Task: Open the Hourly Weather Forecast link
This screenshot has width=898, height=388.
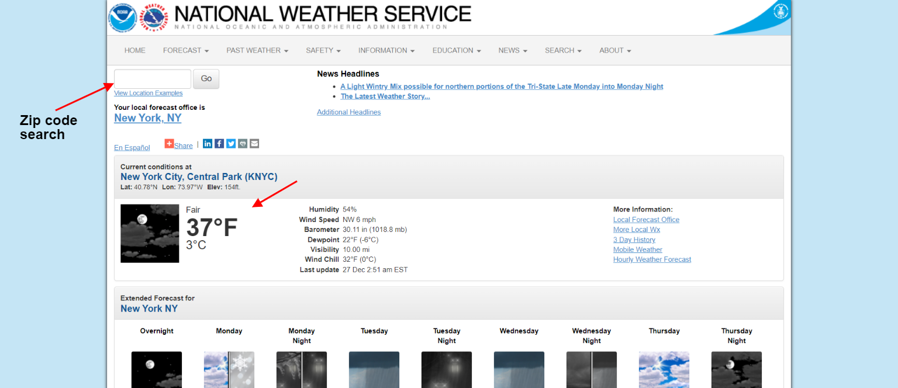Action: (652, 259)
